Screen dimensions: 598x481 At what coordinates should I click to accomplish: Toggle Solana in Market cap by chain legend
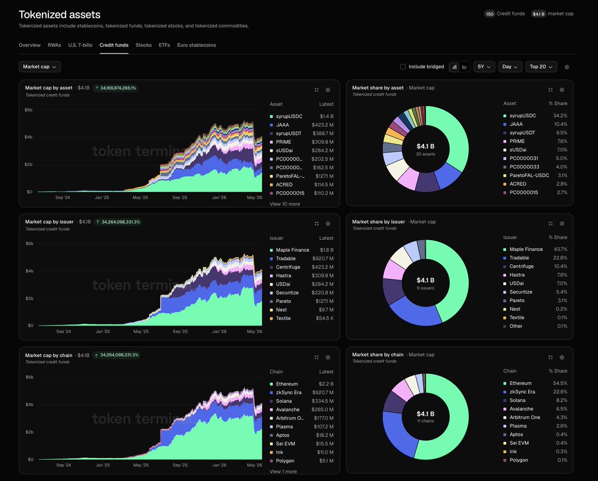[301, 401]
